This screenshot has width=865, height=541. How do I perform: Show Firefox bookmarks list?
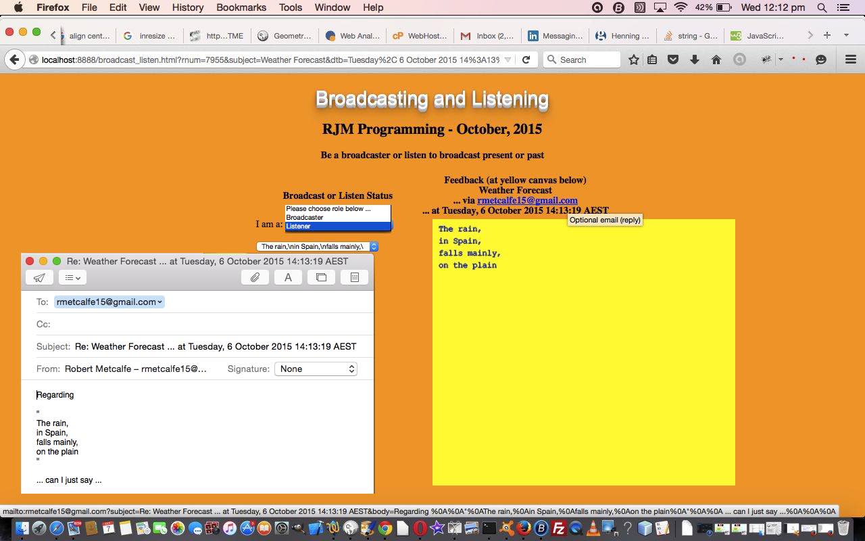[x=652, y=60]
